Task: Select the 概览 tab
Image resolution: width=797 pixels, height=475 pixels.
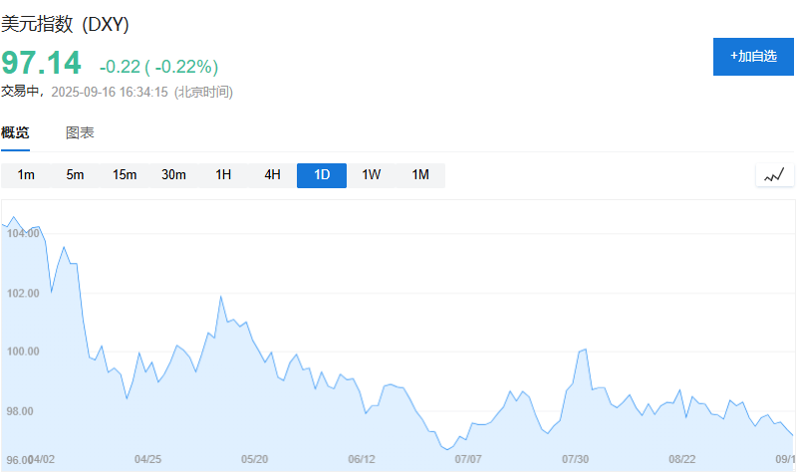Action: tap(15, 133)
